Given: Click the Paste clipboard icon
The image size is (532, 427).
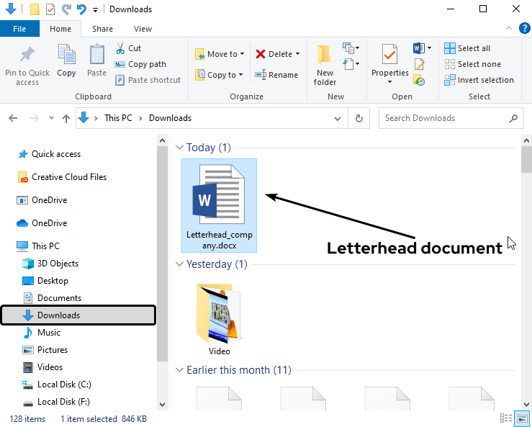Looking at the screenshot, I should tap(96, 54).
